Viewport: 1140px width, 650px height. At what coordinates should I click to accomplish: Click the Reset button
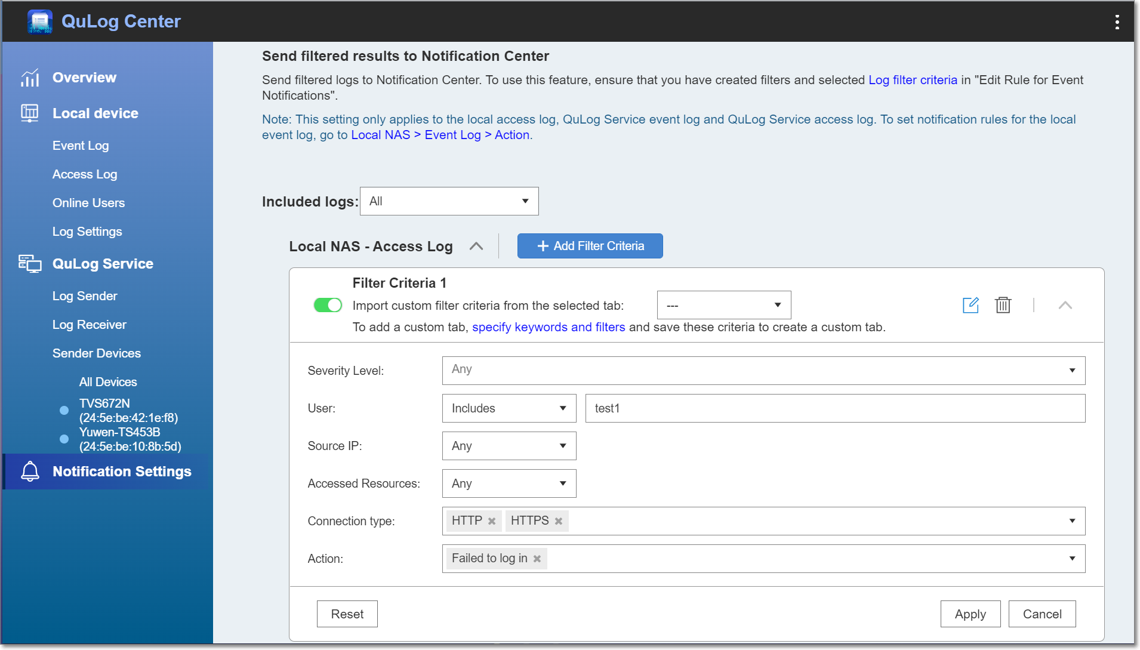(347, 614)
